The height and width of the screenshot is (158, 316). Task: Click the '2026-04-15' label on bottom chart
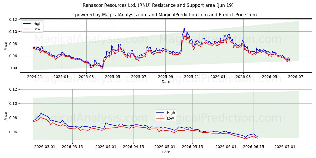[x=134, y=147]
